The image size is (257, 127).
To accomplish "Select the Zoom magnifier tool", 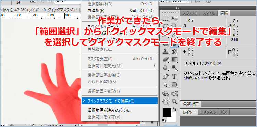I will (x=174, y=102).
